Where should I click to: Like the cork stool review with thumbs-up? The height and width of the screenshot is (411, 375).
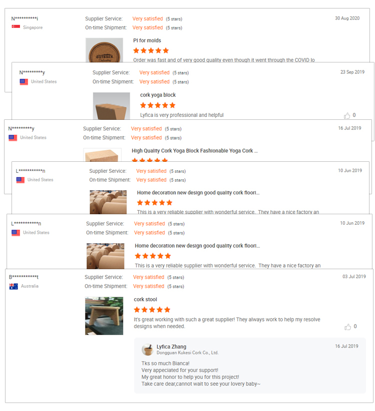click(x=347, y=327)
